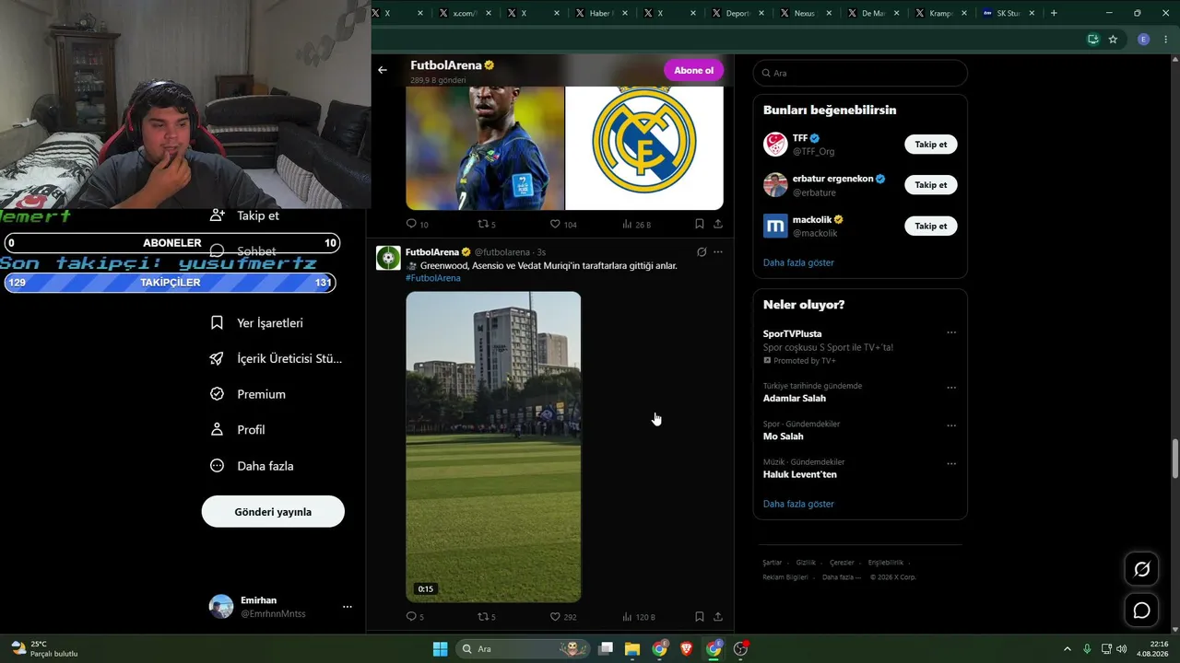Repost the Greenwood, Asensio, Muriqi post
This screenshot has width=1180, height=663.
482,617
